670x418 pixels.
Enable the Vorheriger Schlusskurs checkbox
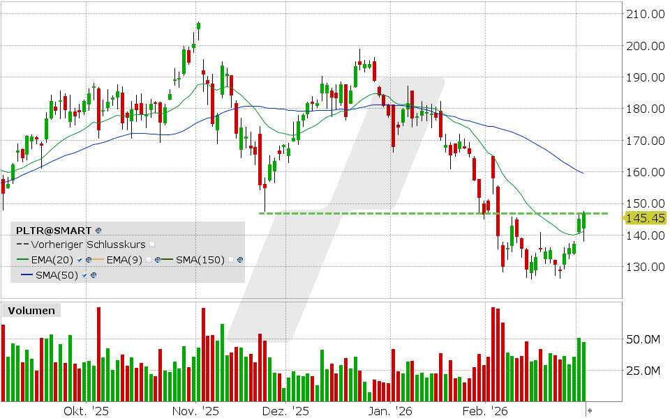[x=153, y=245]
